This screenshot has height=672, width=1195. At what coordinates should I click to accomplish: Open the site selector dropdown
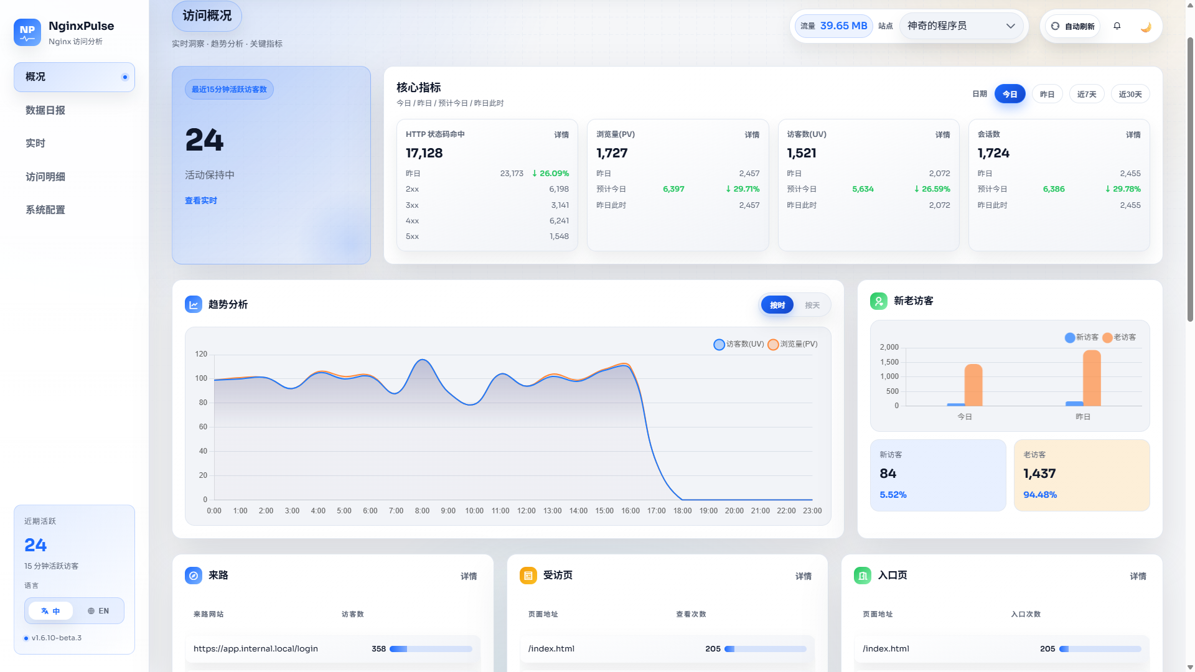coord(961,26)
